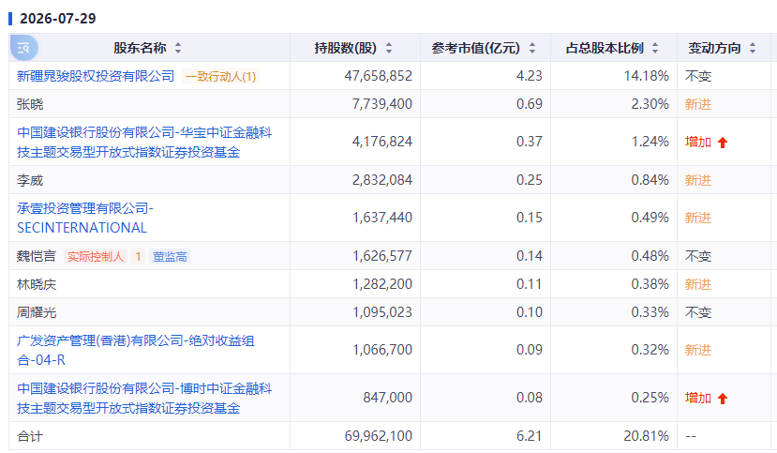Screen dimensions: 777x453
Task: Click share count 2,832,084
Action: point(382,180)
